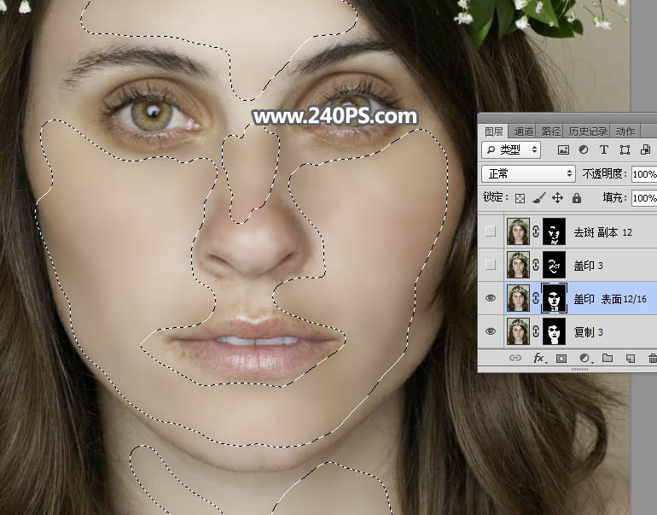
Task: Click the pixel layer filter icon
Action: point(563,149)
